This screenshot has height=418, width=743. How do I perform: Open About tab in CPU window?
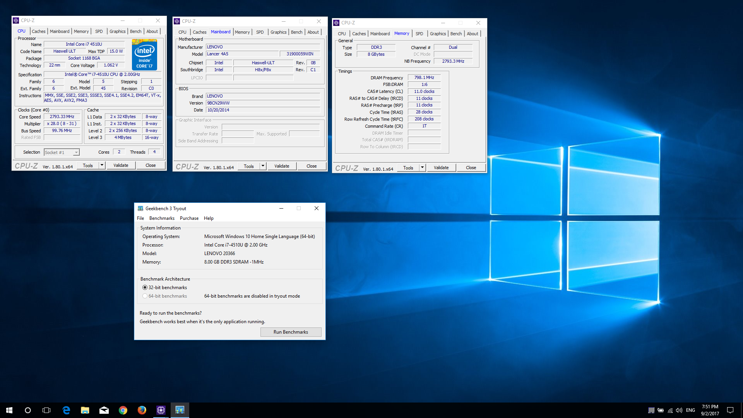[152, 31]
